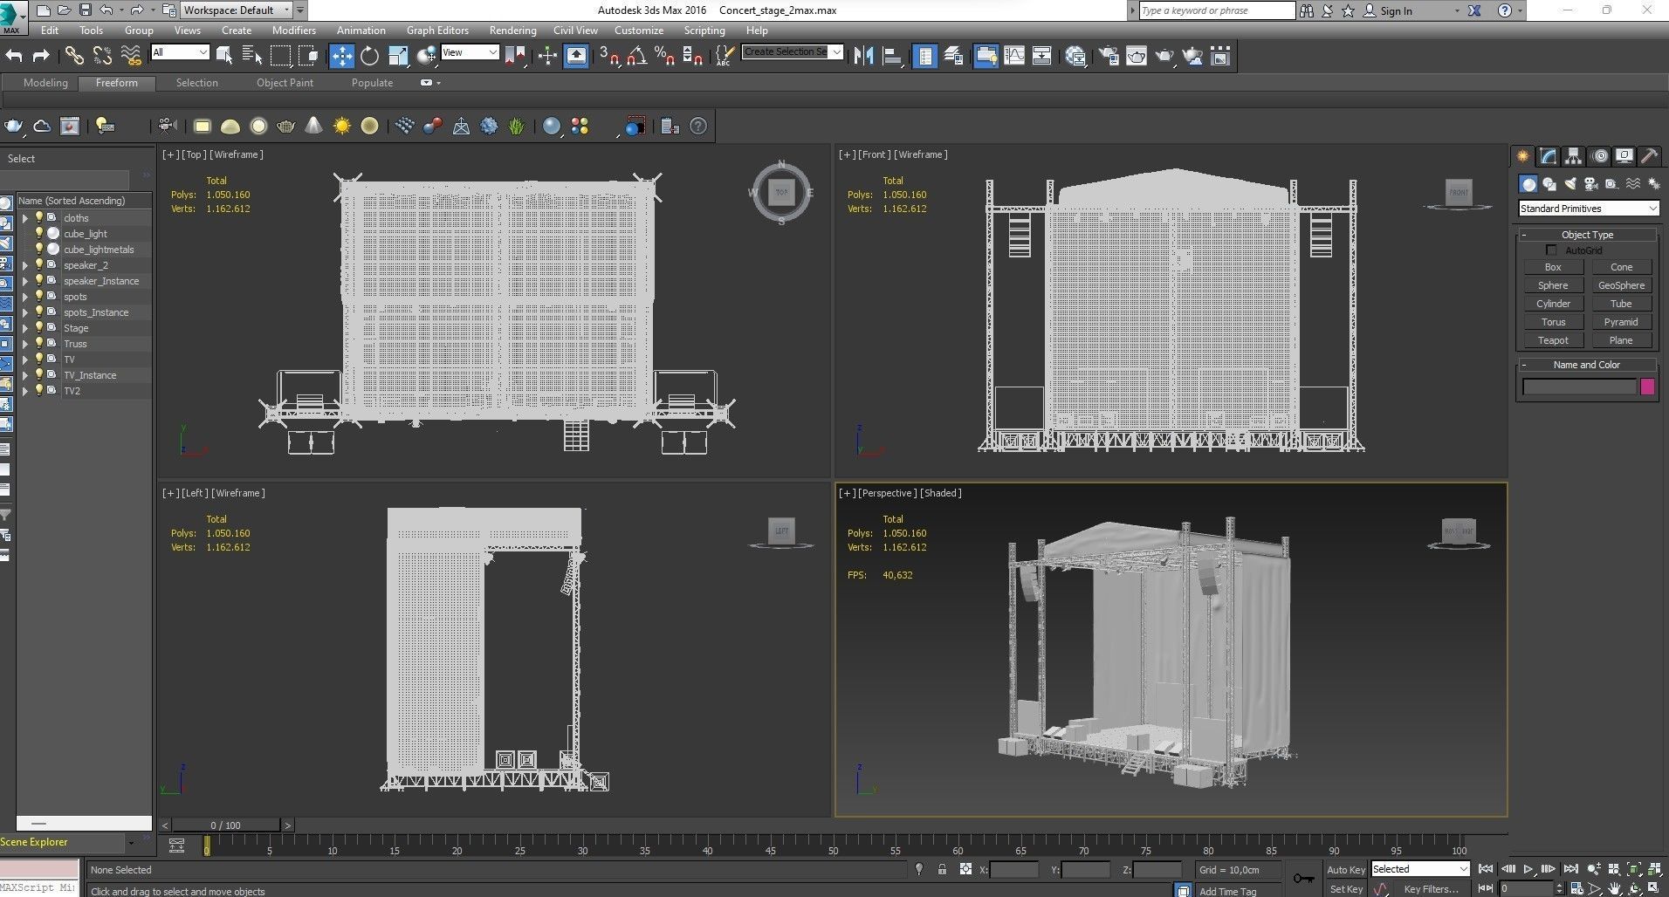Open Render Setup teapot icon
This screenshot has width=1669, height=897.
click(x=1109, y=56)
